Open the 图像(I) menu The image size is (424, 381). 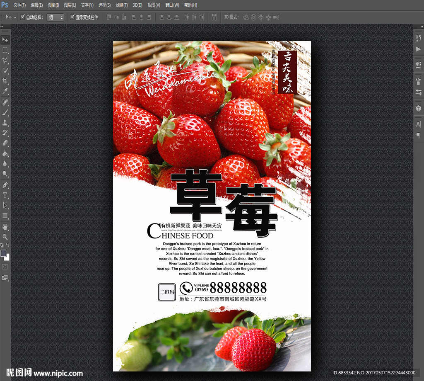(53, 5)
